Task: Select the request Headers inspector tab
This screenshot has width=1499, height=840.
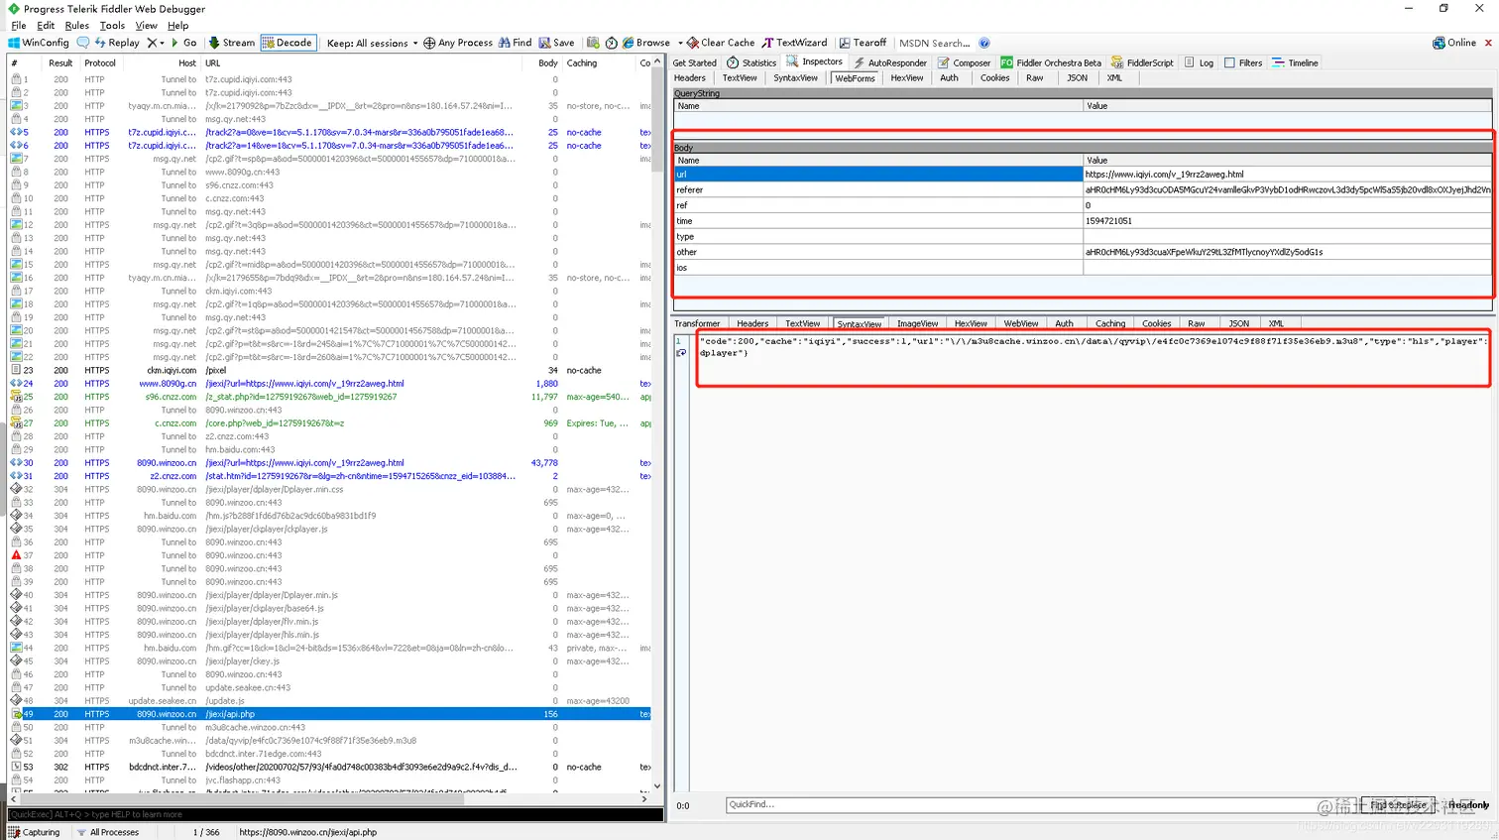Action: (x=690, y=78)
